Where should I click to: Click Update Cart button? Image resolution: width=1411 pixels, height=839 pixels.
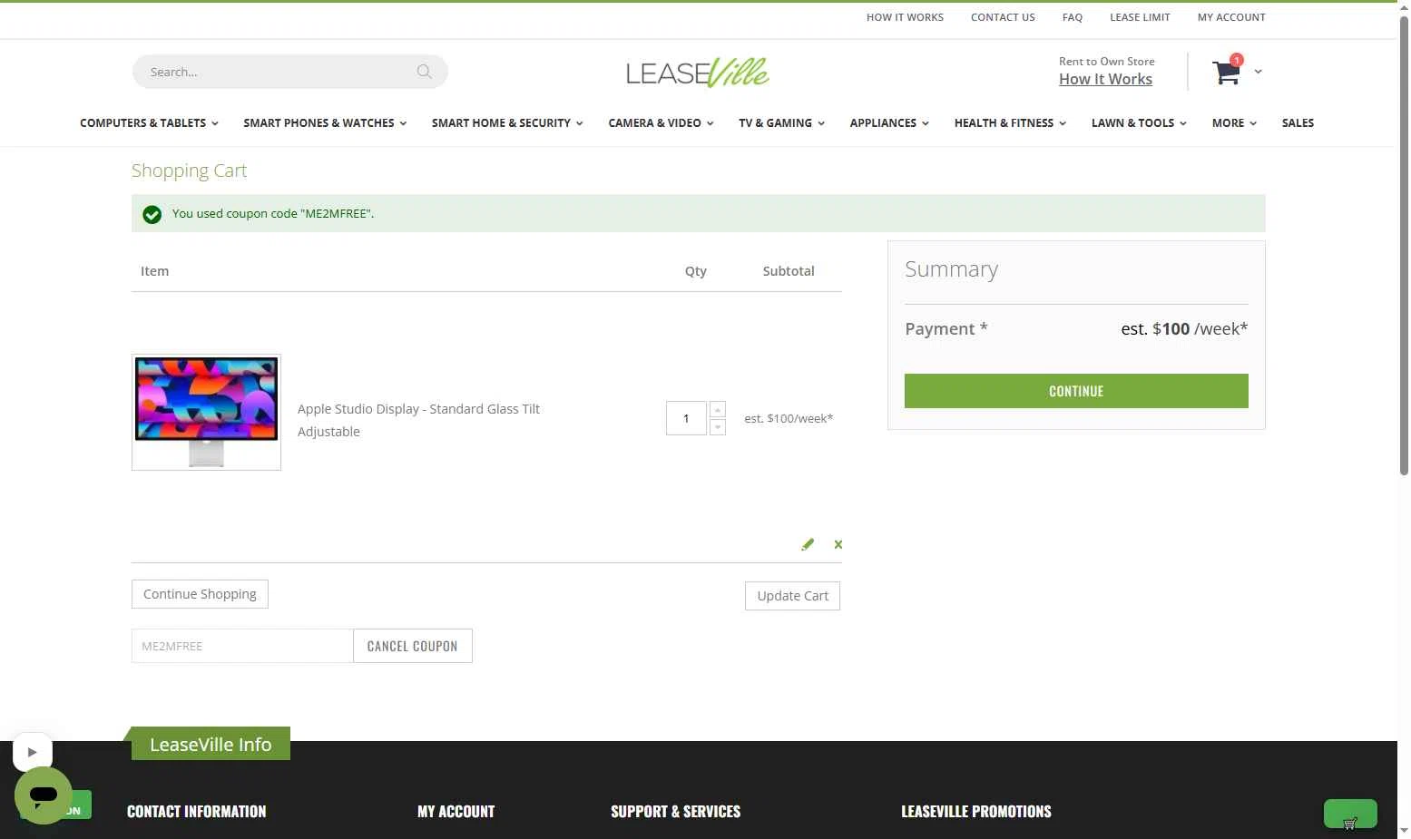tap(792, 596)
